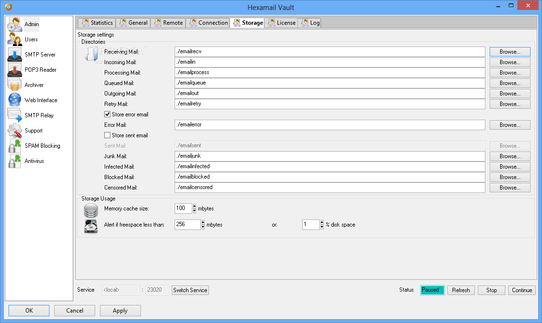
Task: Browse for Blocked Mail directory
Action: (x=510, y=177)
